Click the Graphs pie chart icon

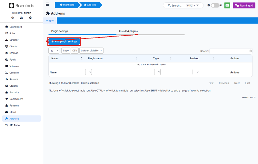click(x=6, y=86)
